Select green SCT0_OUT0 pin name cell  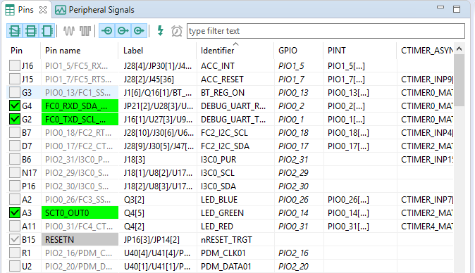[x=80, y=212]
